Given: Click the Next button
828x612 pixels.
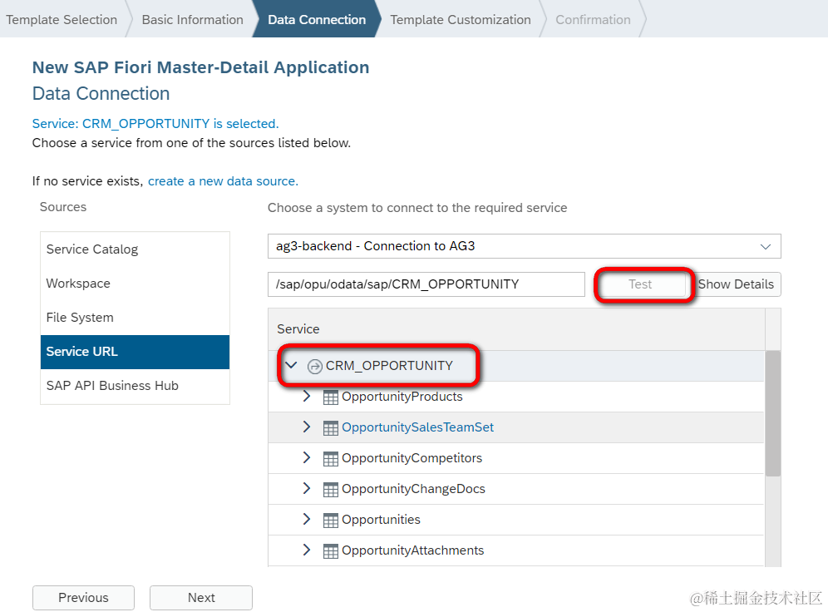Looking at the screenshot, I should click(x=201, y=598).
